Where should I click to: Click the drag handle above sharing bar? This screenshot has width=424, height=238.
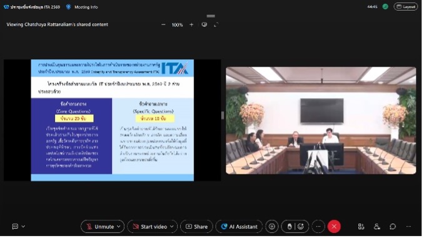211,16
